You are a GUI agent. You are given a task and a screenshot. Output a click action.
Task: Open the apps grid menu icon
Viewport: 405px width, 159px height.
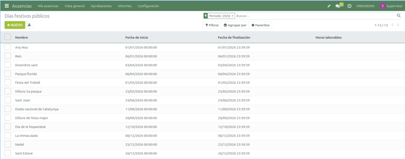pyautogui.click(x=7, y=6)
